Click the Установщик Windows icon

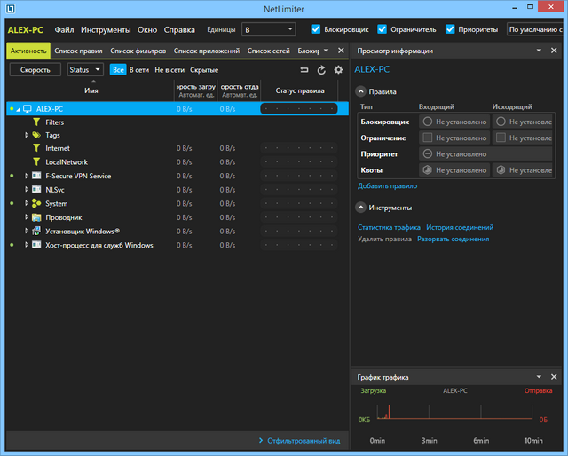point(36,231)
